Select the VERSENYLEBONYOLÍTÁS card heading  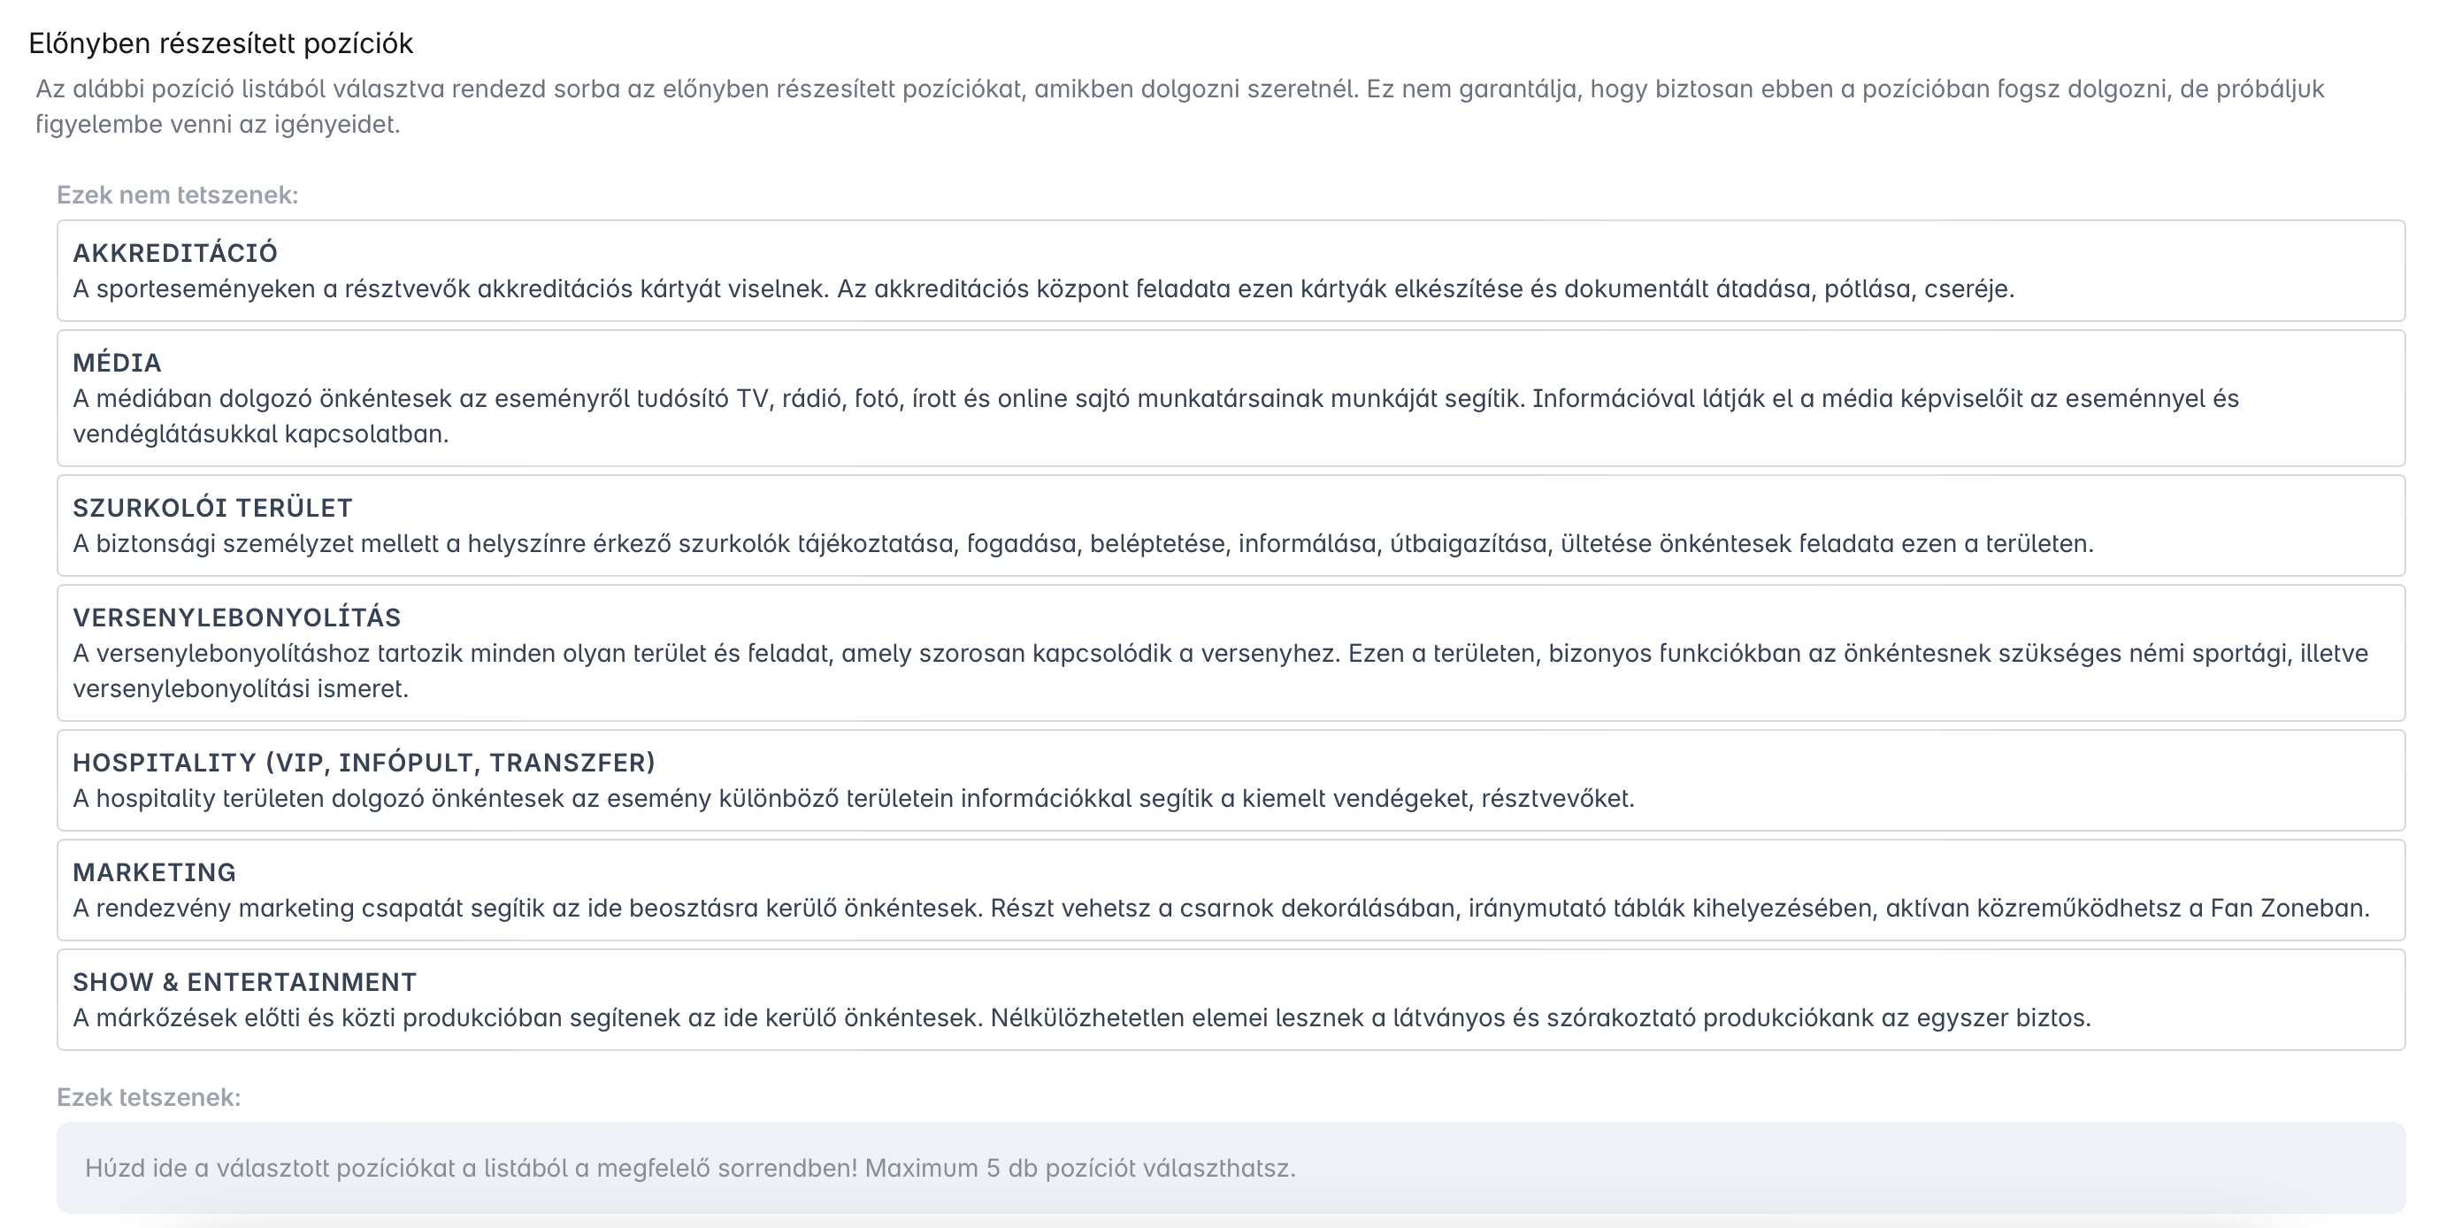coord(236,618)
